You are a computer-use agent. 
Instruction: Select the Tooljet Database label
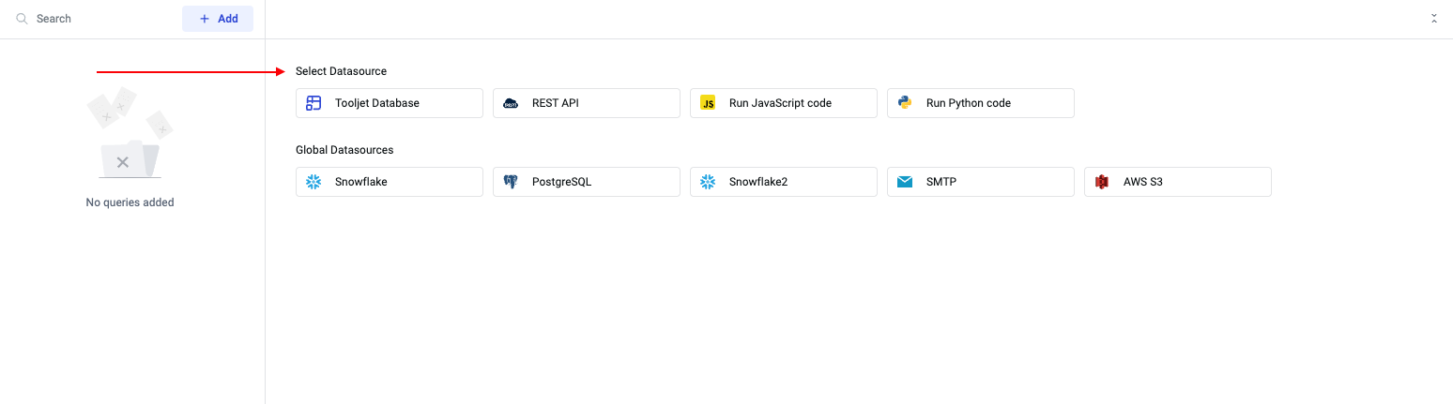[x=377, y=103]
